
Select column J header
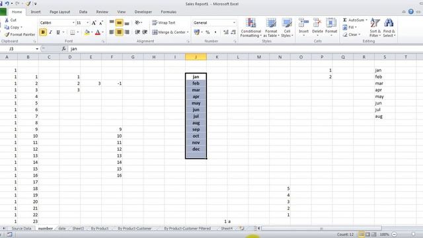coord(196,57)
